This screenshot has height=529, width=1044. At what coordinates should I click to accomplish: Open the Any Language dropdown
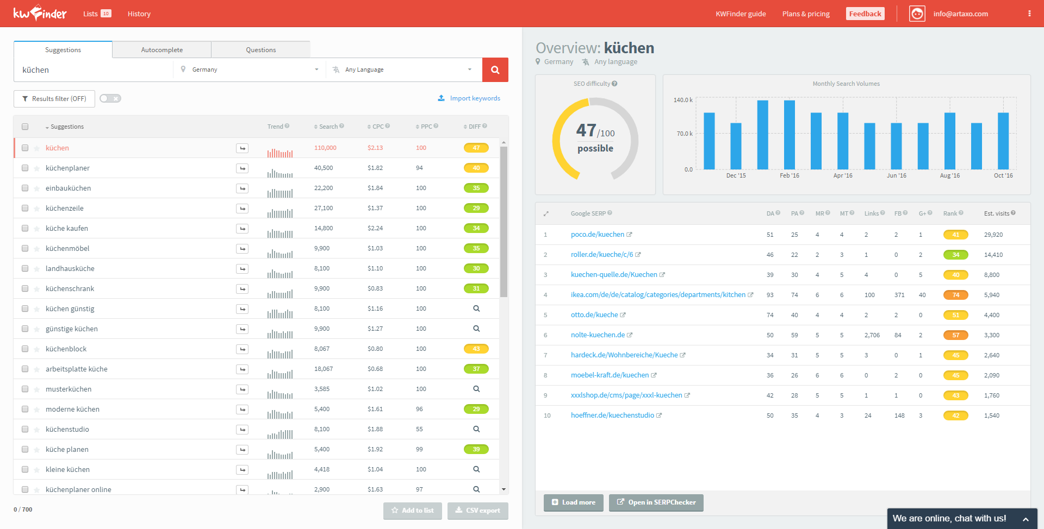point(403,70)
